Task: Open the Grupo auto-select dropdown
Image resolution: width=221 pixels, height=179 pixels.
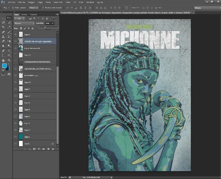Action: [33, 8]
